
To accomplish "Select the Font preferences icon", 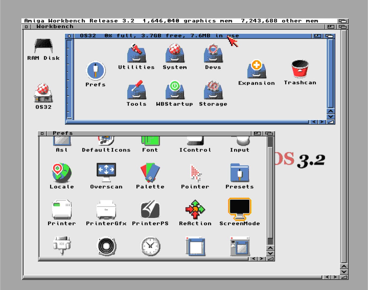I will click(x=150, y=141).
